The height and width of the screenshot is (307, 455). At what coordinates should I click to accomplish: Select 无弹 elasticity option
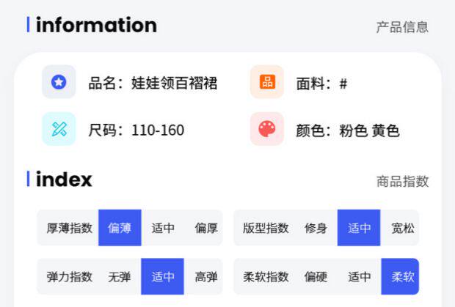[x=120, y=276]
